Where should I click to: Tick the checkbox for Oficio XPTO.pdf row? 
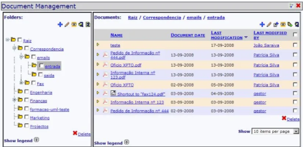coord(295,65)
